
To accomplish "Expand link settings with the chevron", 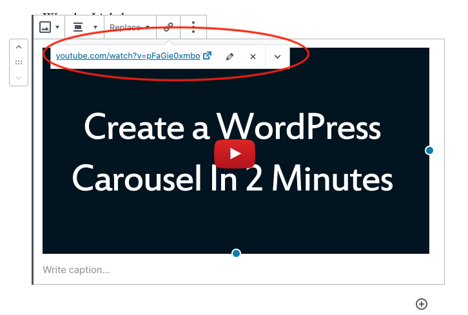I will (x=277, y=57).
